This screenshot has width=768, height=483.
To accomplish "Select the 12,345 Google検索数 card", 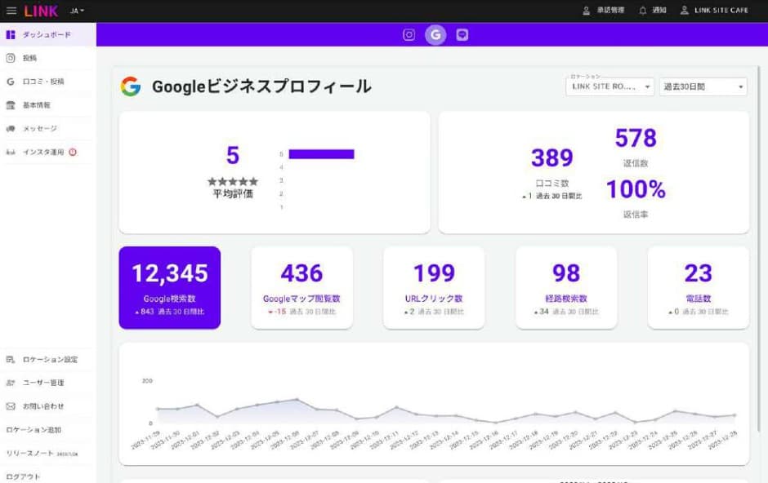I will (169, 287).
